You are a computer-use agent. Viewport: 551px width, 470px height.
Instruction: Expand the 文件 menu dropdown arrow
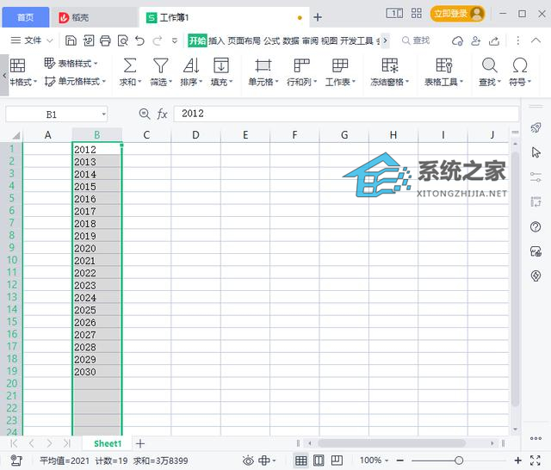tap(50, 40)
